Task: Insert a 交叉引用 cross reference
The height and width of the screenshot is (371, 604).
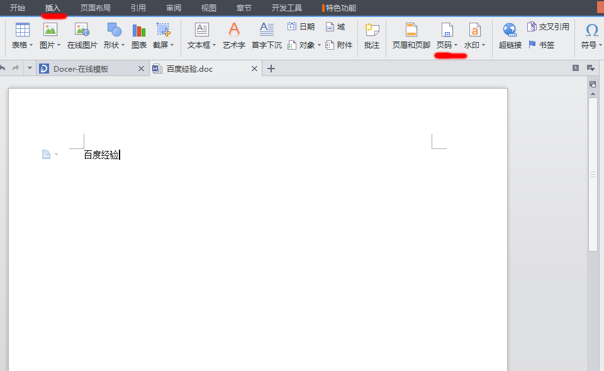Action: pyautogui.click(x=548, y=26)
